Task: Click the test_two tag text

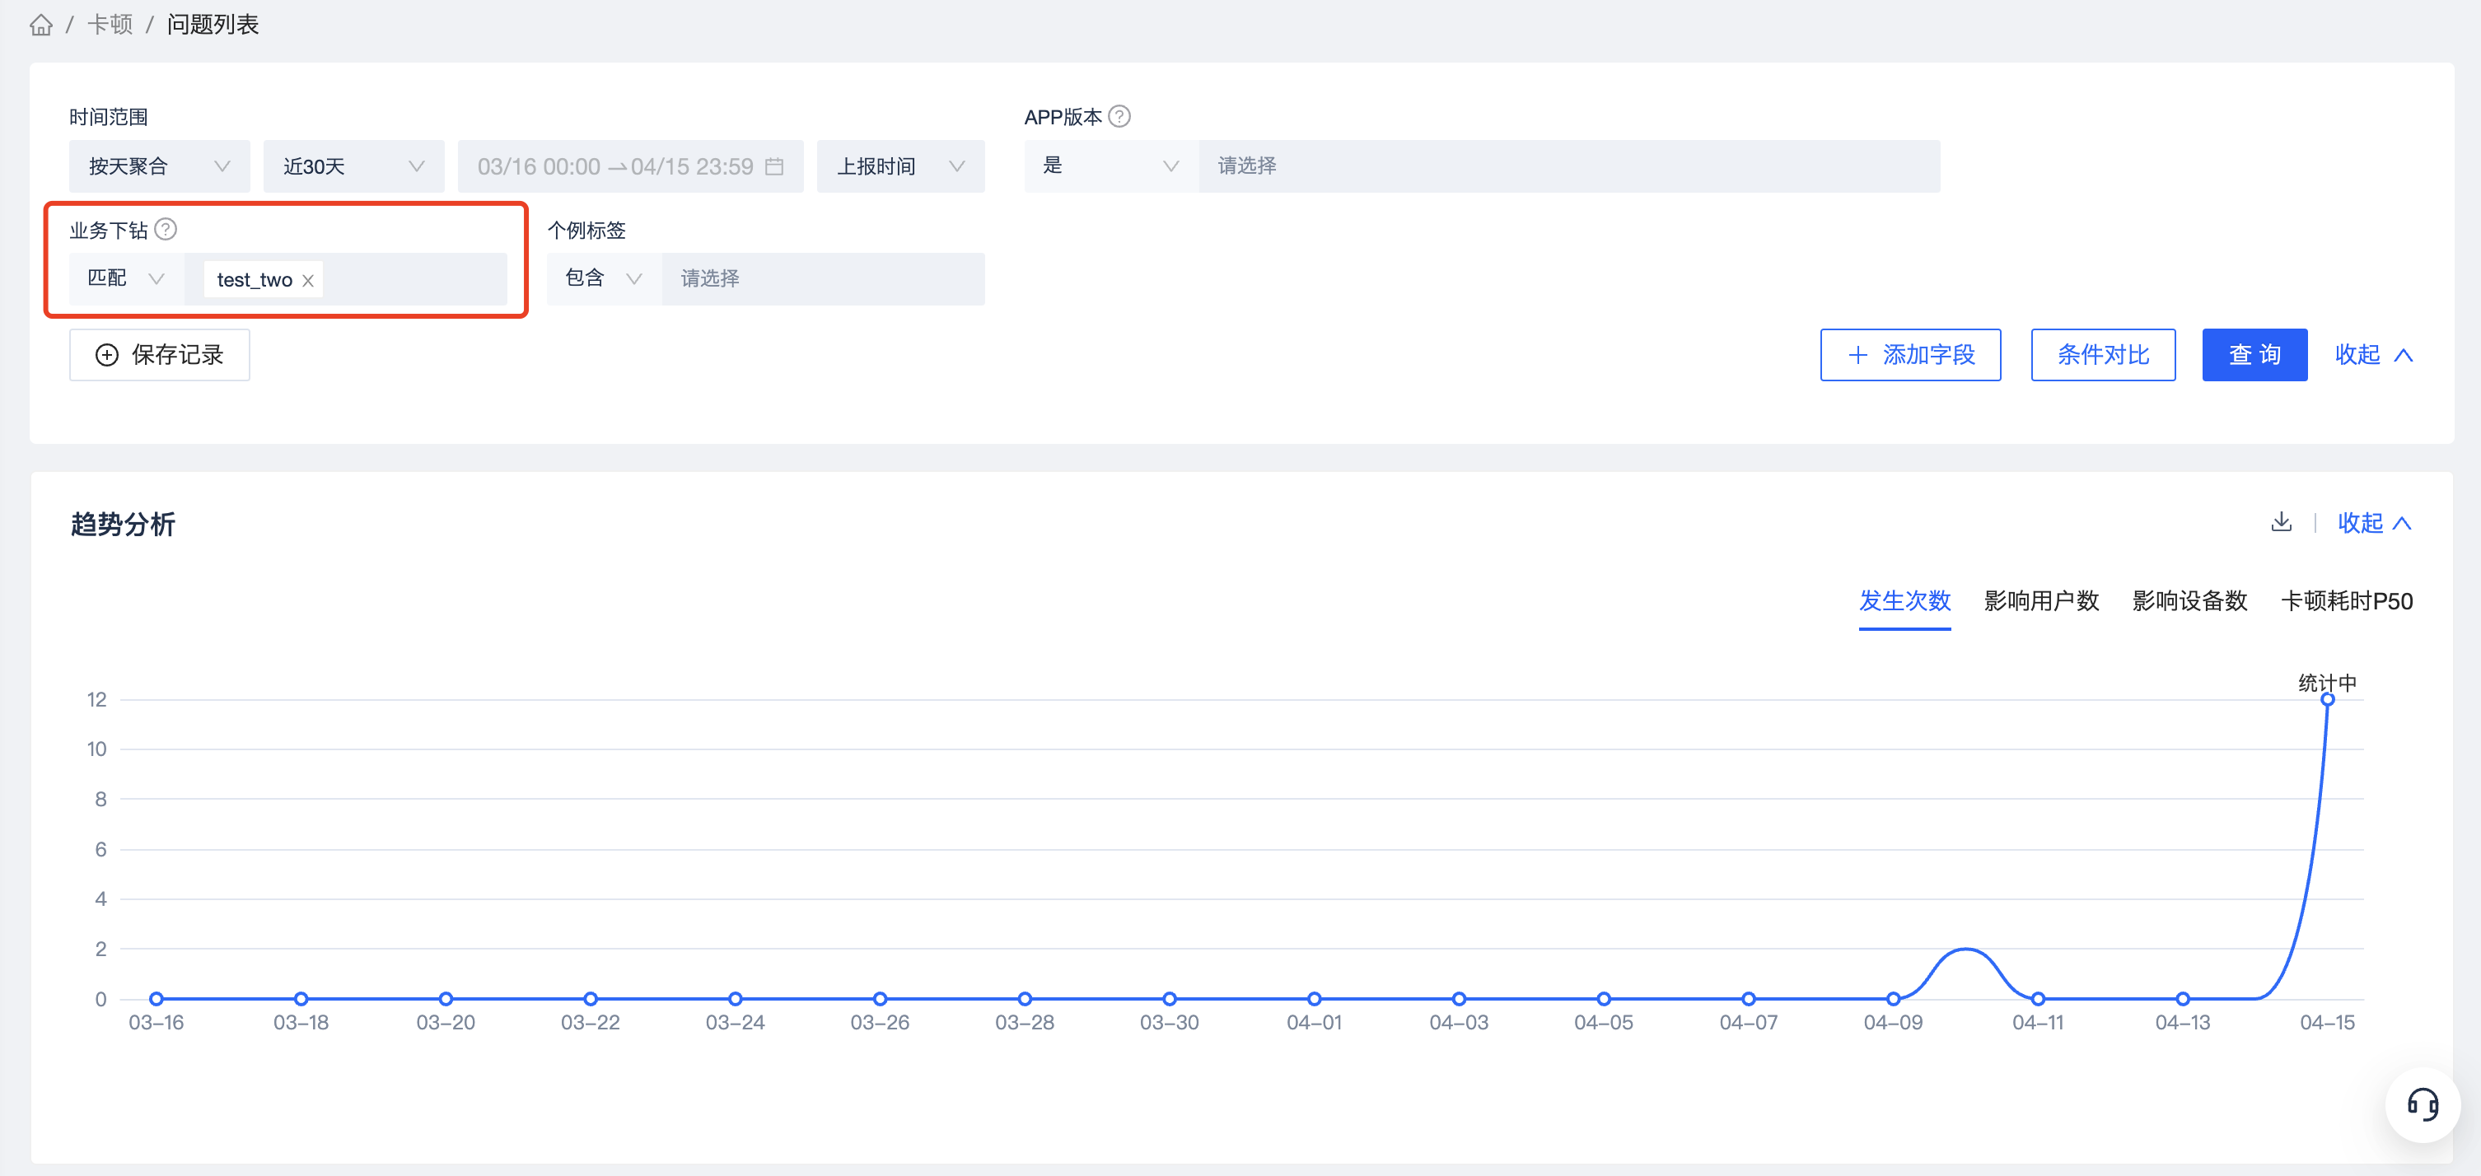Action: coord(255,280)
